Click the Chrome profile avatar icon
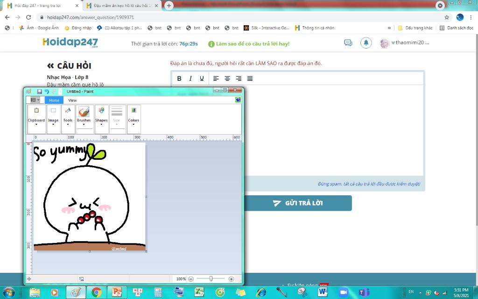The width and height of the screenshot is (478, 299). pyautogui.click(x=460, y=17)
